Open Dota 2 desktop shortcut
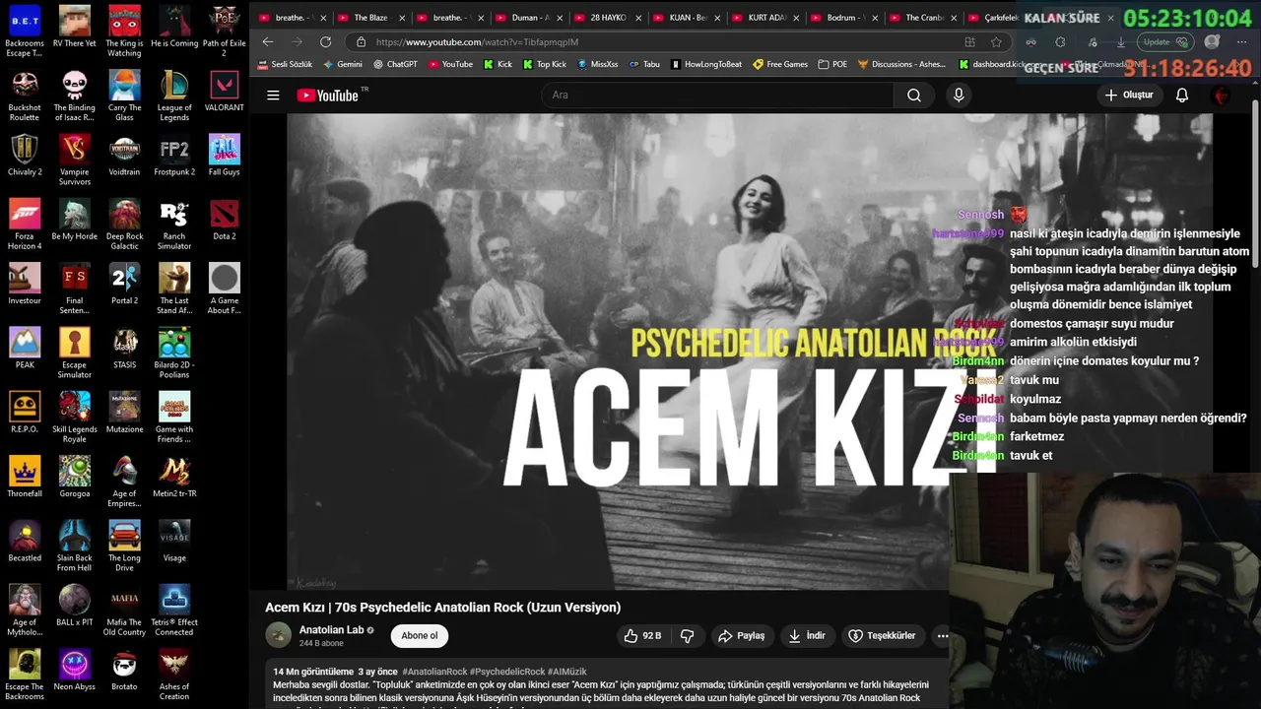The image size is (1261, 709). 225,221
